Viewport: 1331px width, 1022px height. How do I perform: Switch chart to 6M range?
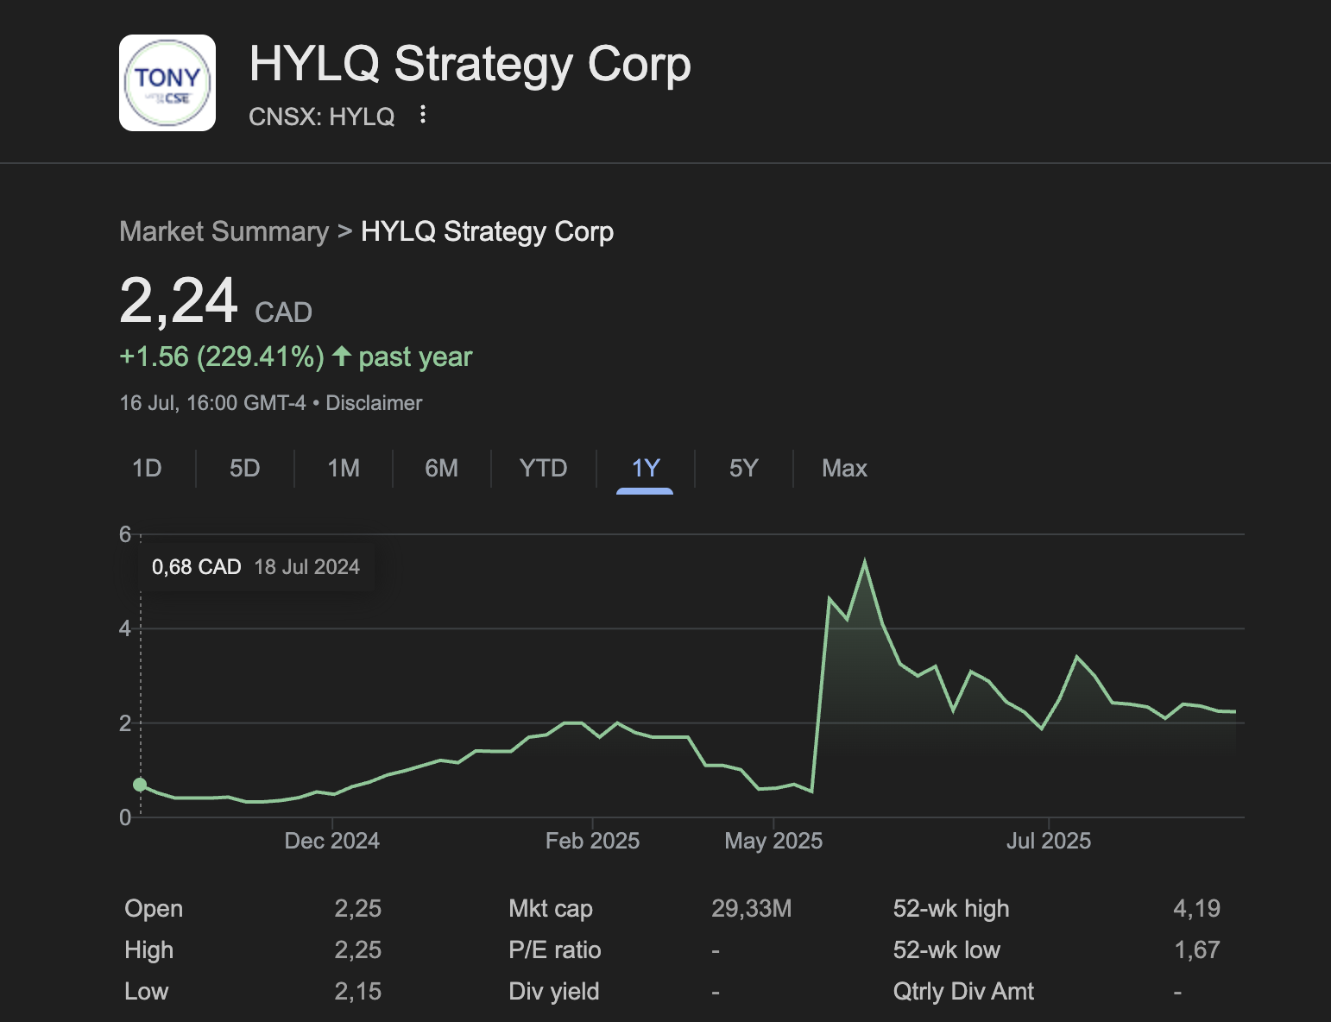click(x=442, y=468)
